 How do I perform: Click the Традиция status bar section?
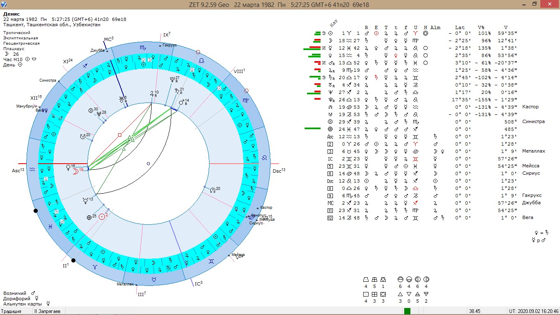pos(11,311)
